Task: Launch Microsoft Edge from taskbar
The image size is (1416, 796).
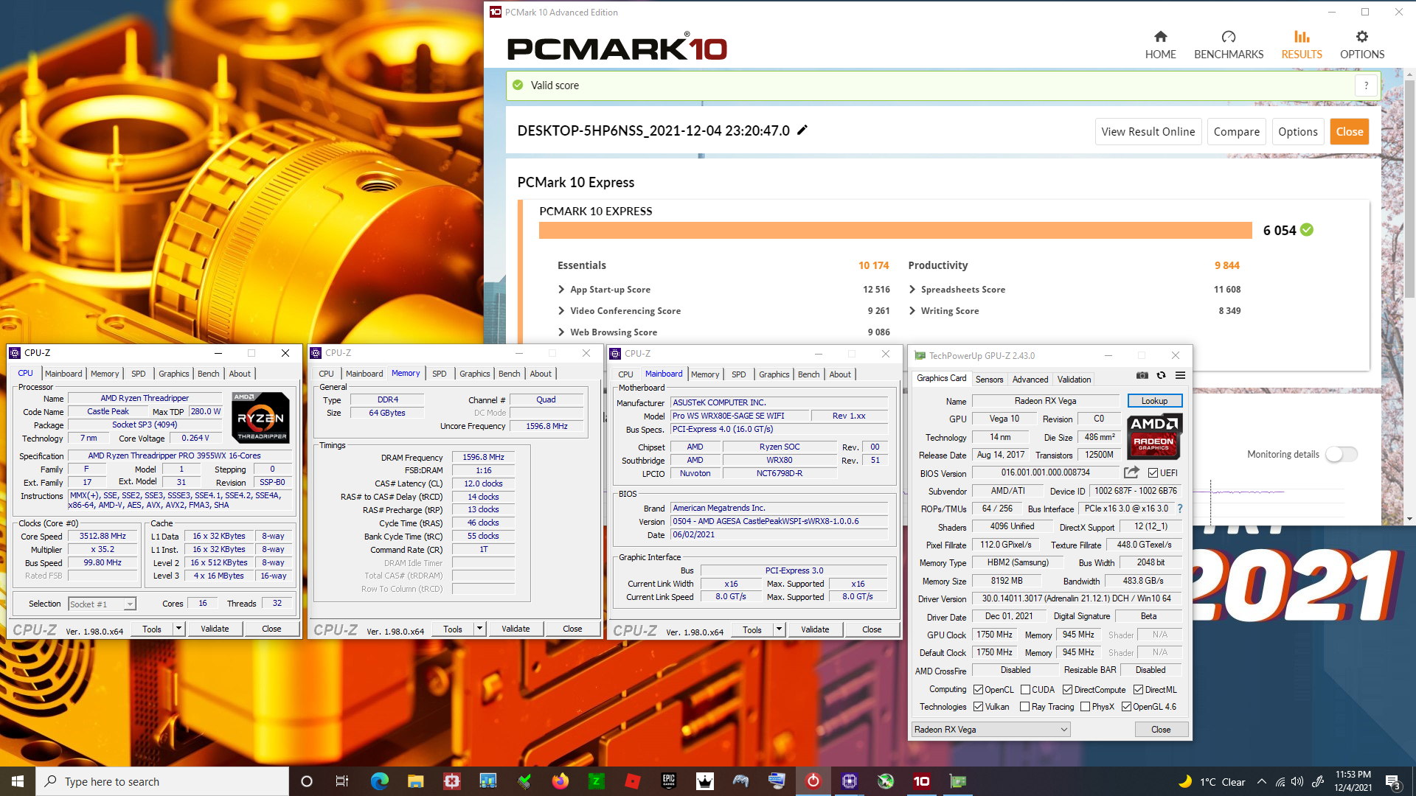Action: point(379,781)
